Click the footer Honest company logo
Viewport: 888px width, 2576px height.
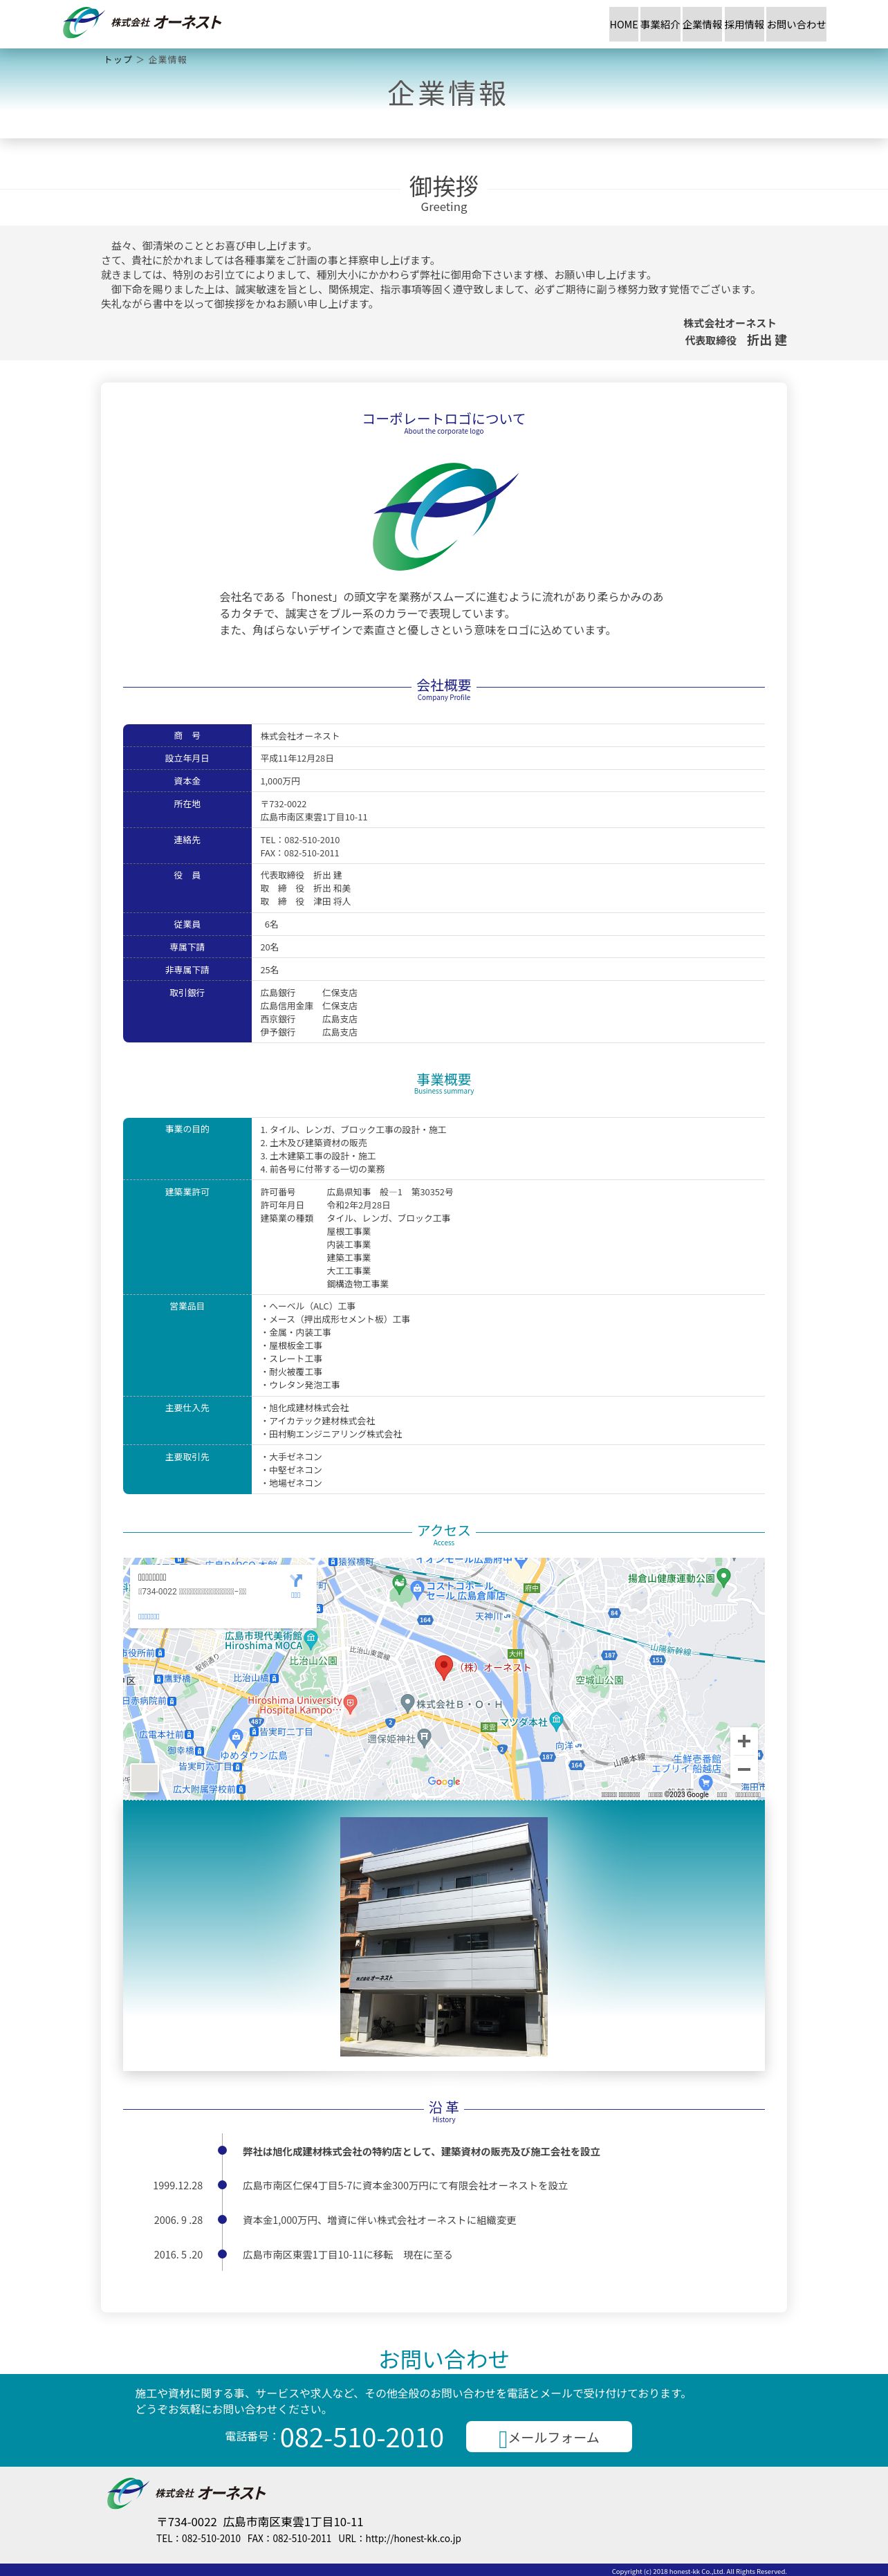coord(187,2492)
